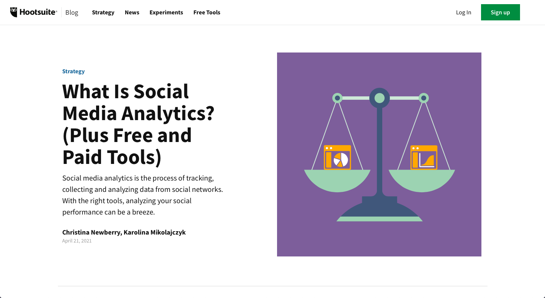Click the Hootsuite owl logo icon
The width and height of the screenshot is (545, 298).
[x=14, y=12]
